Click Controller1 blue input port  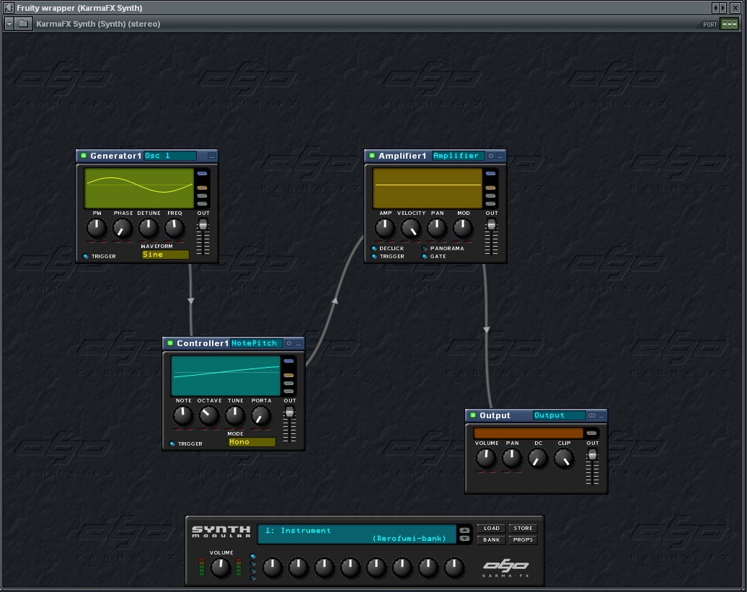tap(288, 361)
